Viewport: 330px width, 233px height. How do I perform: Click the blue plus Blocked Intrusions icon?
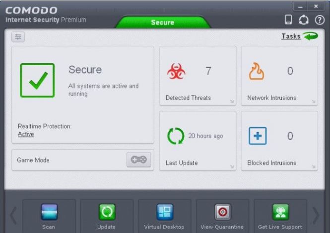(x=258, y=136)
